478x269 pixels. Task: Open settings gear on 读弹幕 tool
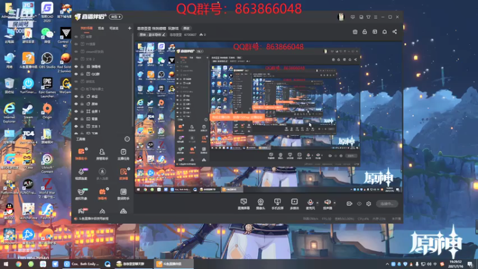pos(128,169)
